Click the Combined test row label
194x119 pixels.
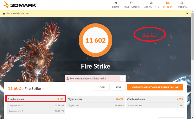pyautogui.click(x=135, y=105)
